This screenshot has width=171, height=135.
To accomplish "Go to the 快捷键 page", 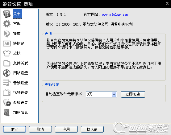I will coord(19,43).
